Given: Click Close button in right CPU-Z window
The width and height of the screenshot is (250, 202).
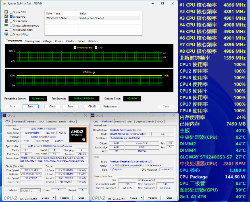Looking at the screenshot, I should point(169,198).
